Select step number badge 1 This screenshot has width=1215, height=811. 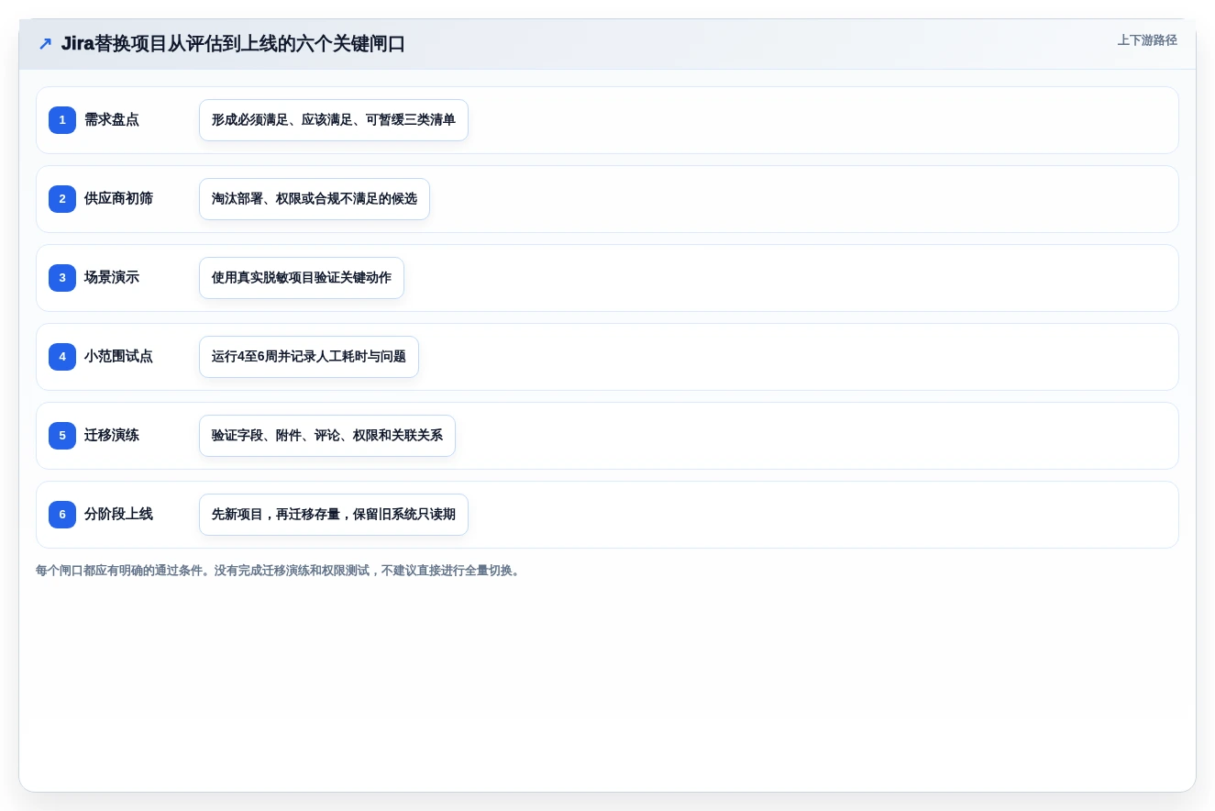(x=62, y=120)
